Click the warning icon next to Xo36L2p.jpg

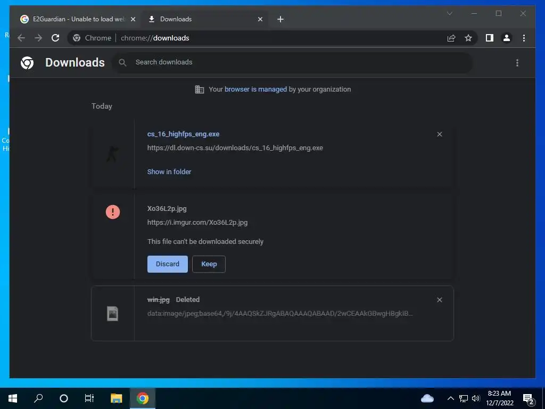(113, 212)
